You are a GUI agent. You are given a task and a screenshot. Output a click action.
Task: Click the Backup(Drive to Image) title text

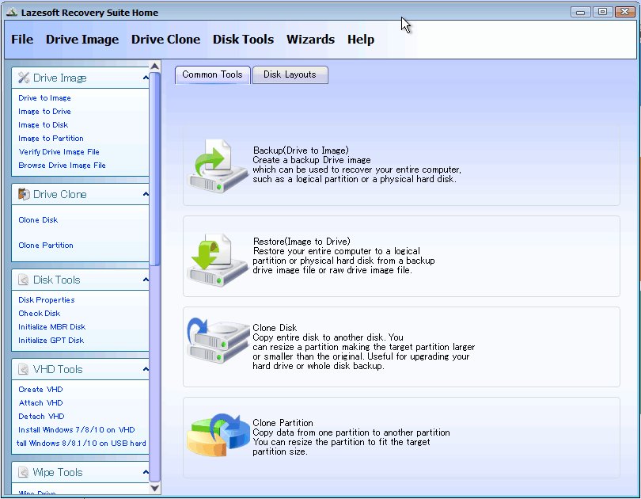point(301,150)
